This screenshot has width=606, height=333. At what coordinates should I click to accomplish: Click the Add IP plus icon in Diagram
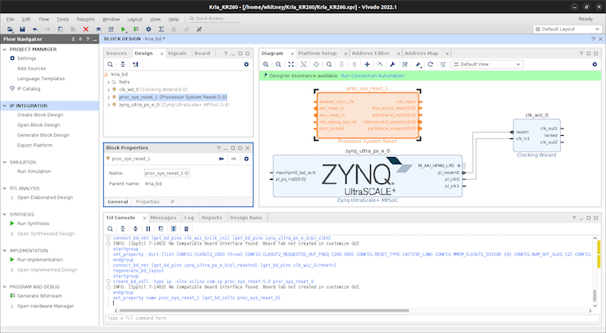coord(367,65)
